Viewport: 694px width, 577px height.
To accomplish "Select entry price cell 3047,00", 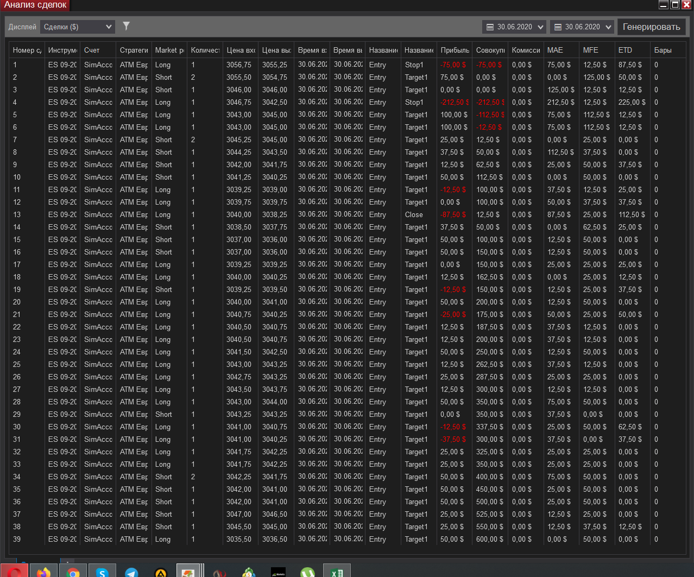I will 239,514.
